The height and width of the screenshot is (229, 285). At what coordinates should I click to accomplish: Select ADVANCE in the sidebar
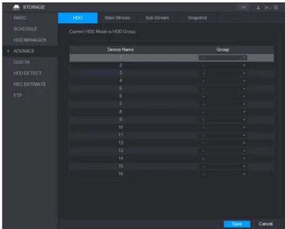(24, 51)
